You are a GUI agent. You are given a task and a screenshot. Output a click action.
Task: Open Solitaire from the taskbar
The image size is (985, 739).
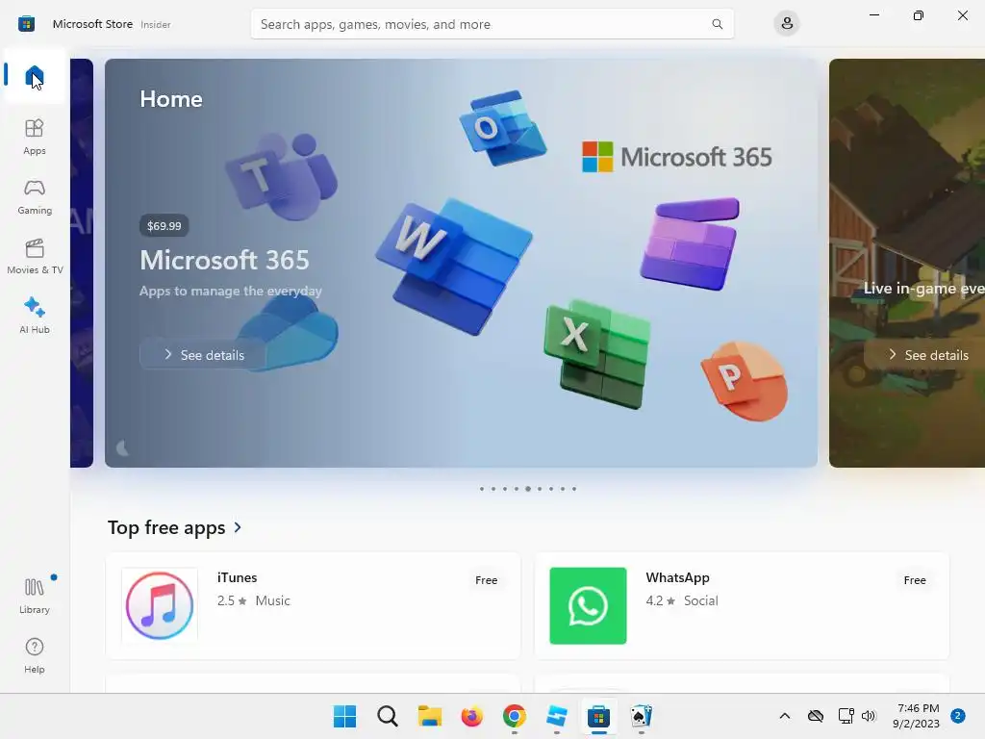pos(642,716)
